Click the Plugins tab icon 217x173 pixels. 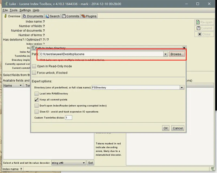point(83,16)
